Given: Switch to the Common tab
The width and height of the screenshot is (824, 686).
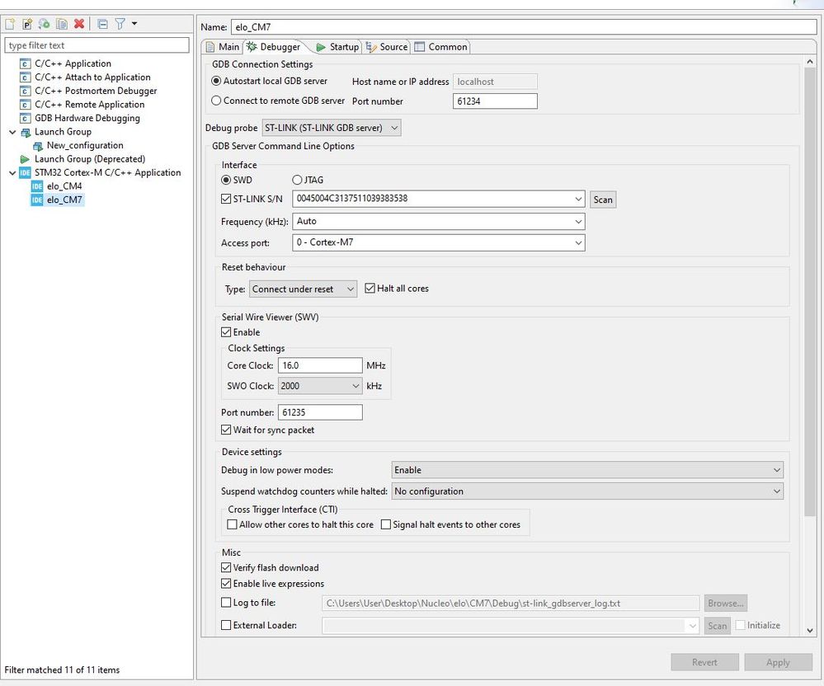Looking at the screenshot, I should (x=441, y=47).
